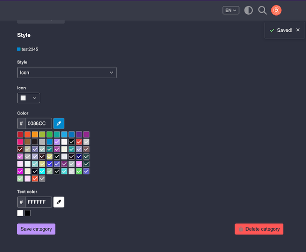Pick the dark red swatch in first row
Screen dimensions: 306x252
20,134
